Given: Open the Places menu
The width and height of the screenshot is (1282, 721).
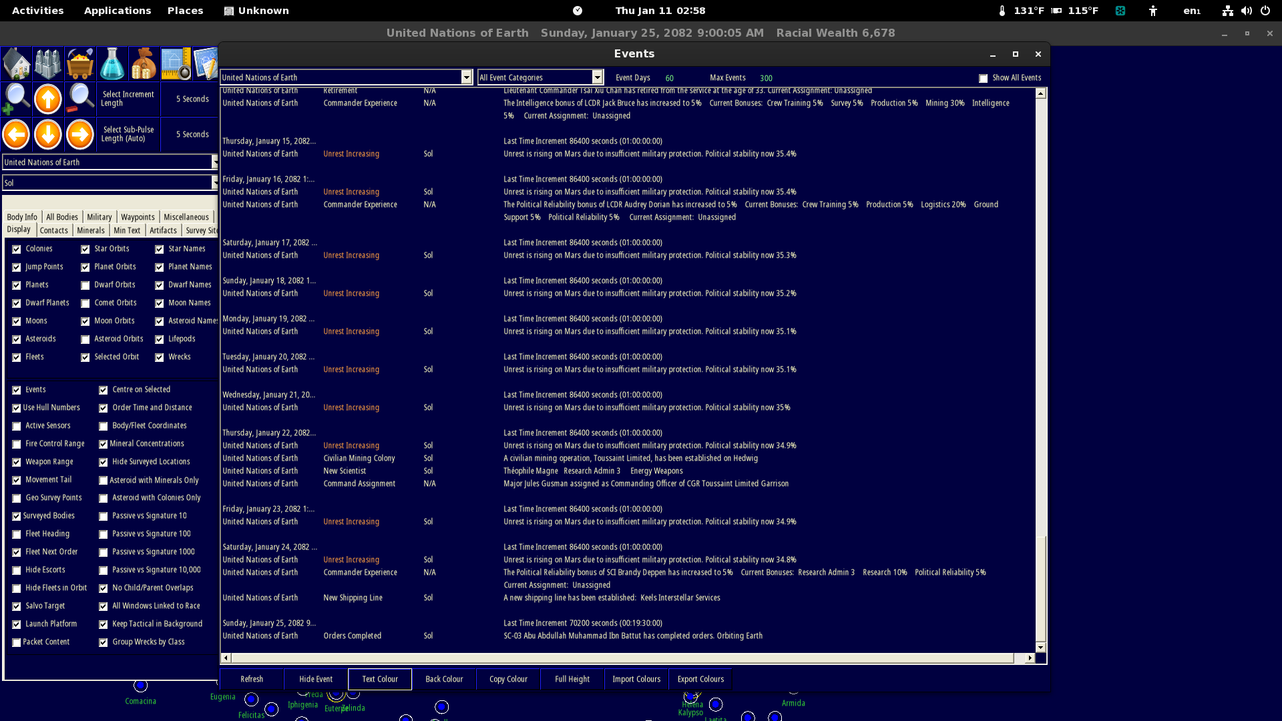Looking at the screenshot, I should [x=186, y=11].
